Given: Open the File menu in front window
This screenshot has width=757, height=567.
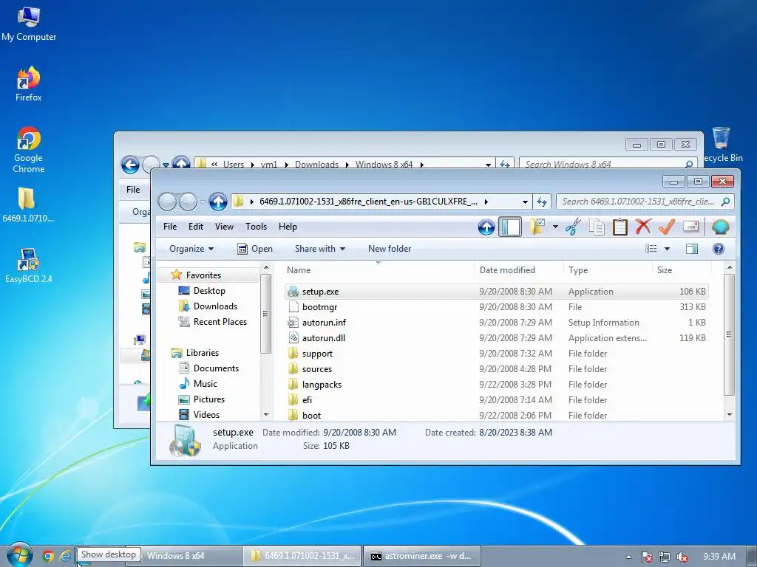Looking at the screenshot, I should coord(170,227).
